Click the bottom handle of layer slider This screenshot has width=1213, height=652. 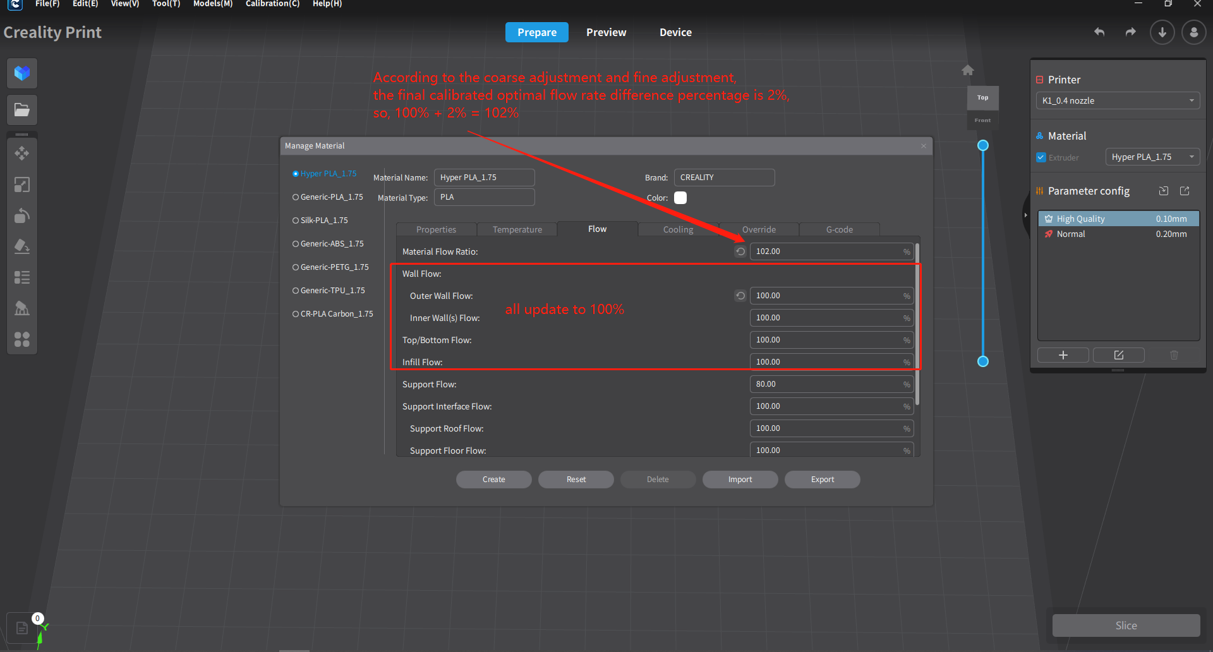click(x=983, y=361)
